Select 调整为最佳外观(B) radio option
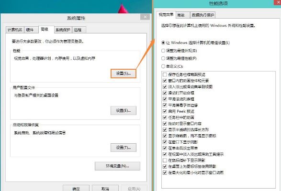281x191 pixels. pyautogui.click(x=179, y=51)
